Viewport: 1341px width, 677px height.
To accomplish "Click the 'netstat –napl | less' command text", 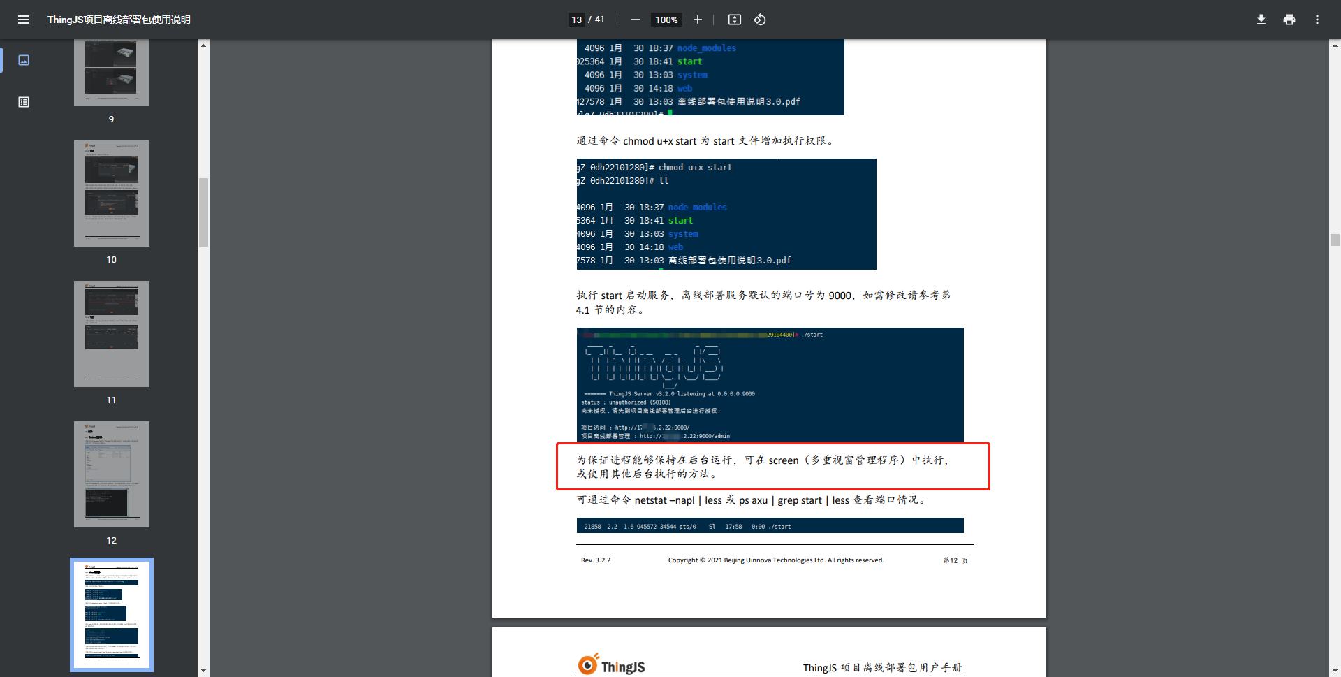I will click(x=752, y=500).
